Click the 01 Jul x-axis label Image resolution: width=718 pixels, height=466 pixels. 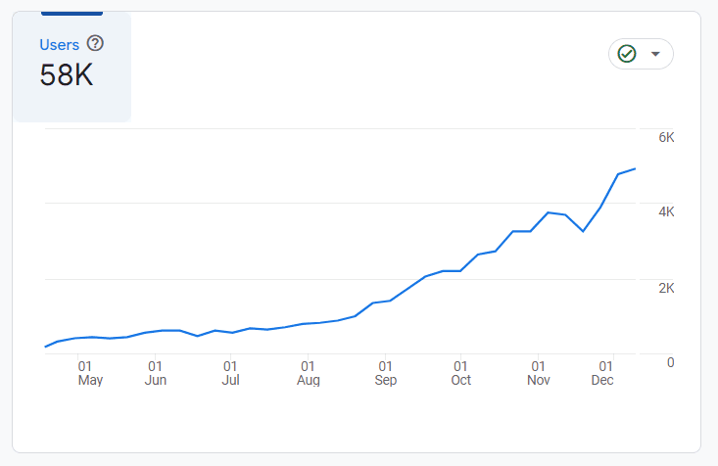[231, 372]
